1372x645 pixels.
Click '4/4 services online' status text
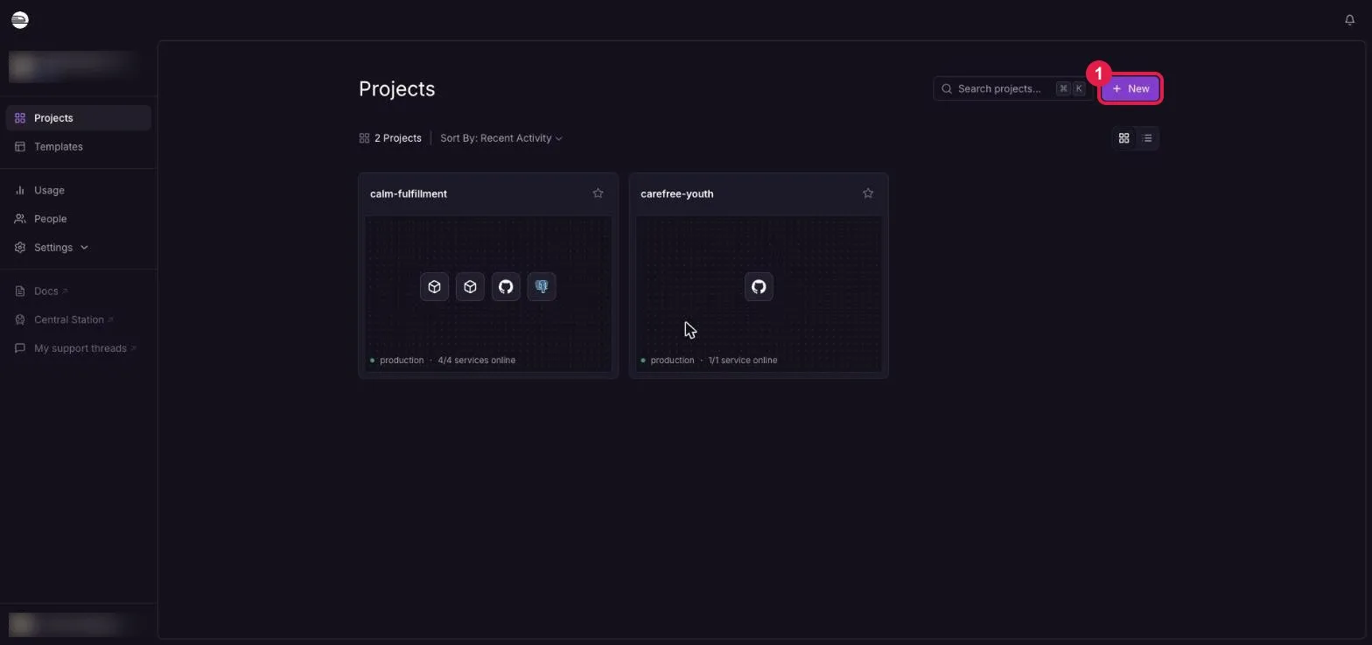click(476, 361)
